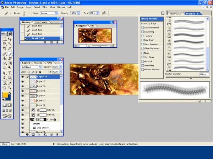Viewport: 213px width, 159px height.
Task: Open layer Fill arrow in Layers panel
Action: (x=60, y=72)
